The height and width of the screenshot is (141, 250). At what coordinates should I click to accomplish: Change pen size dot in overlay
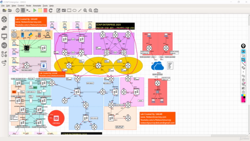click(x=243, y=72)
